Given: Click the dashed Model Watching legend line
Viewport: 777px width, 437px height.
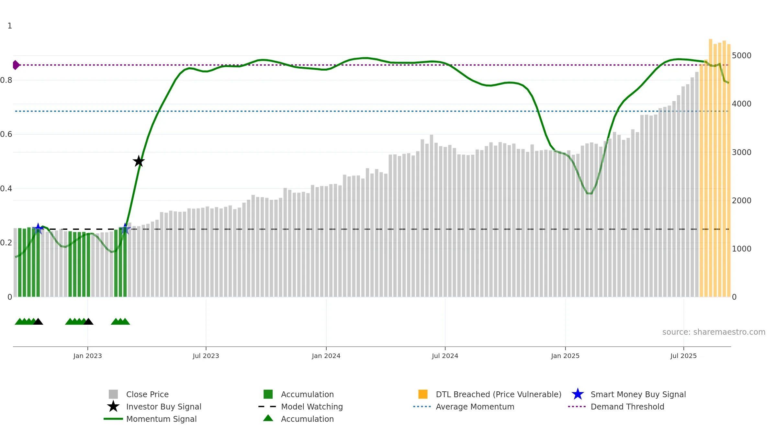Looking at the screenshot, I should coord(267,407).
